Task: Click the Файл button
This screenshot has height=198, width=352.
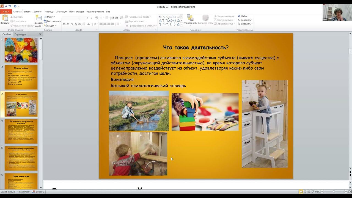Action: coord(6,12)
